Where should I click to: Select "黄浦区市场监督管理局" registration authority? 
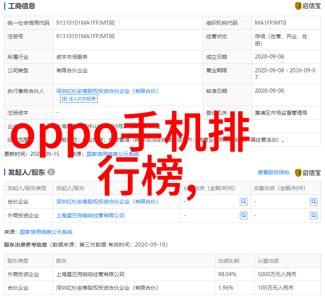click(281, 113)
